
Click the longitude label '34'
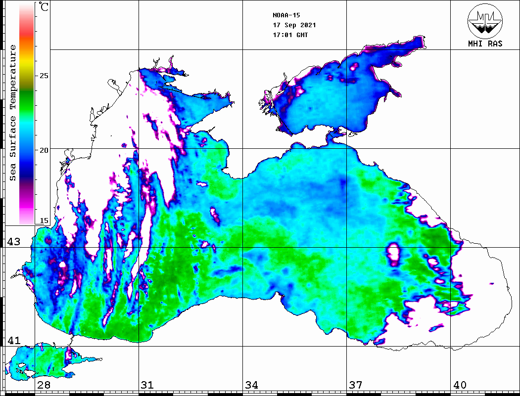tap(251, 385)
